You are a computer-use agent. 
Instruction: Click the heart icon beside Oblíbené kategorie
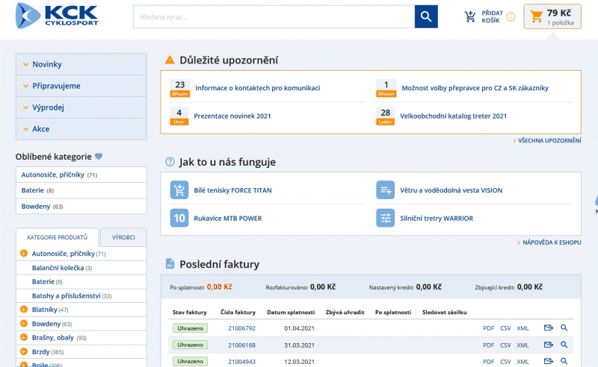click(x=99, y=157)
